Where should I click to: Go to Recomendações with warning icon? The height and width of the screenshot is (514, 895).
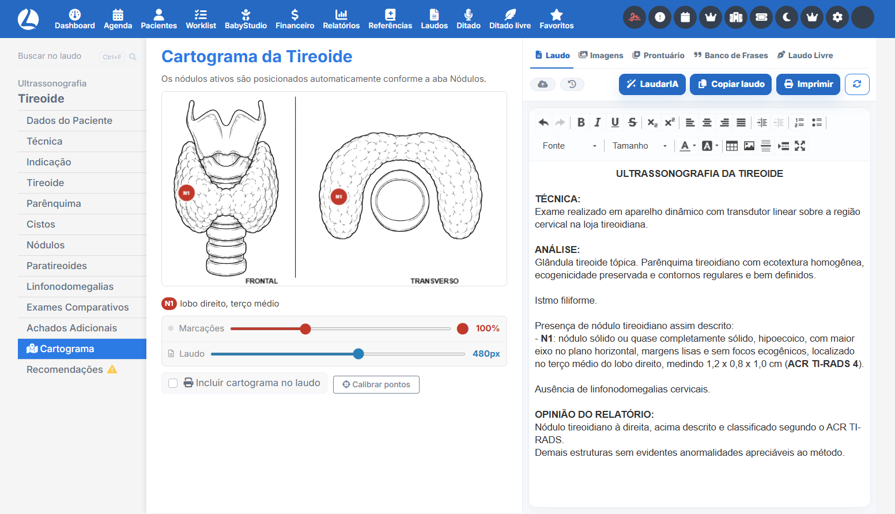[82, 370]
